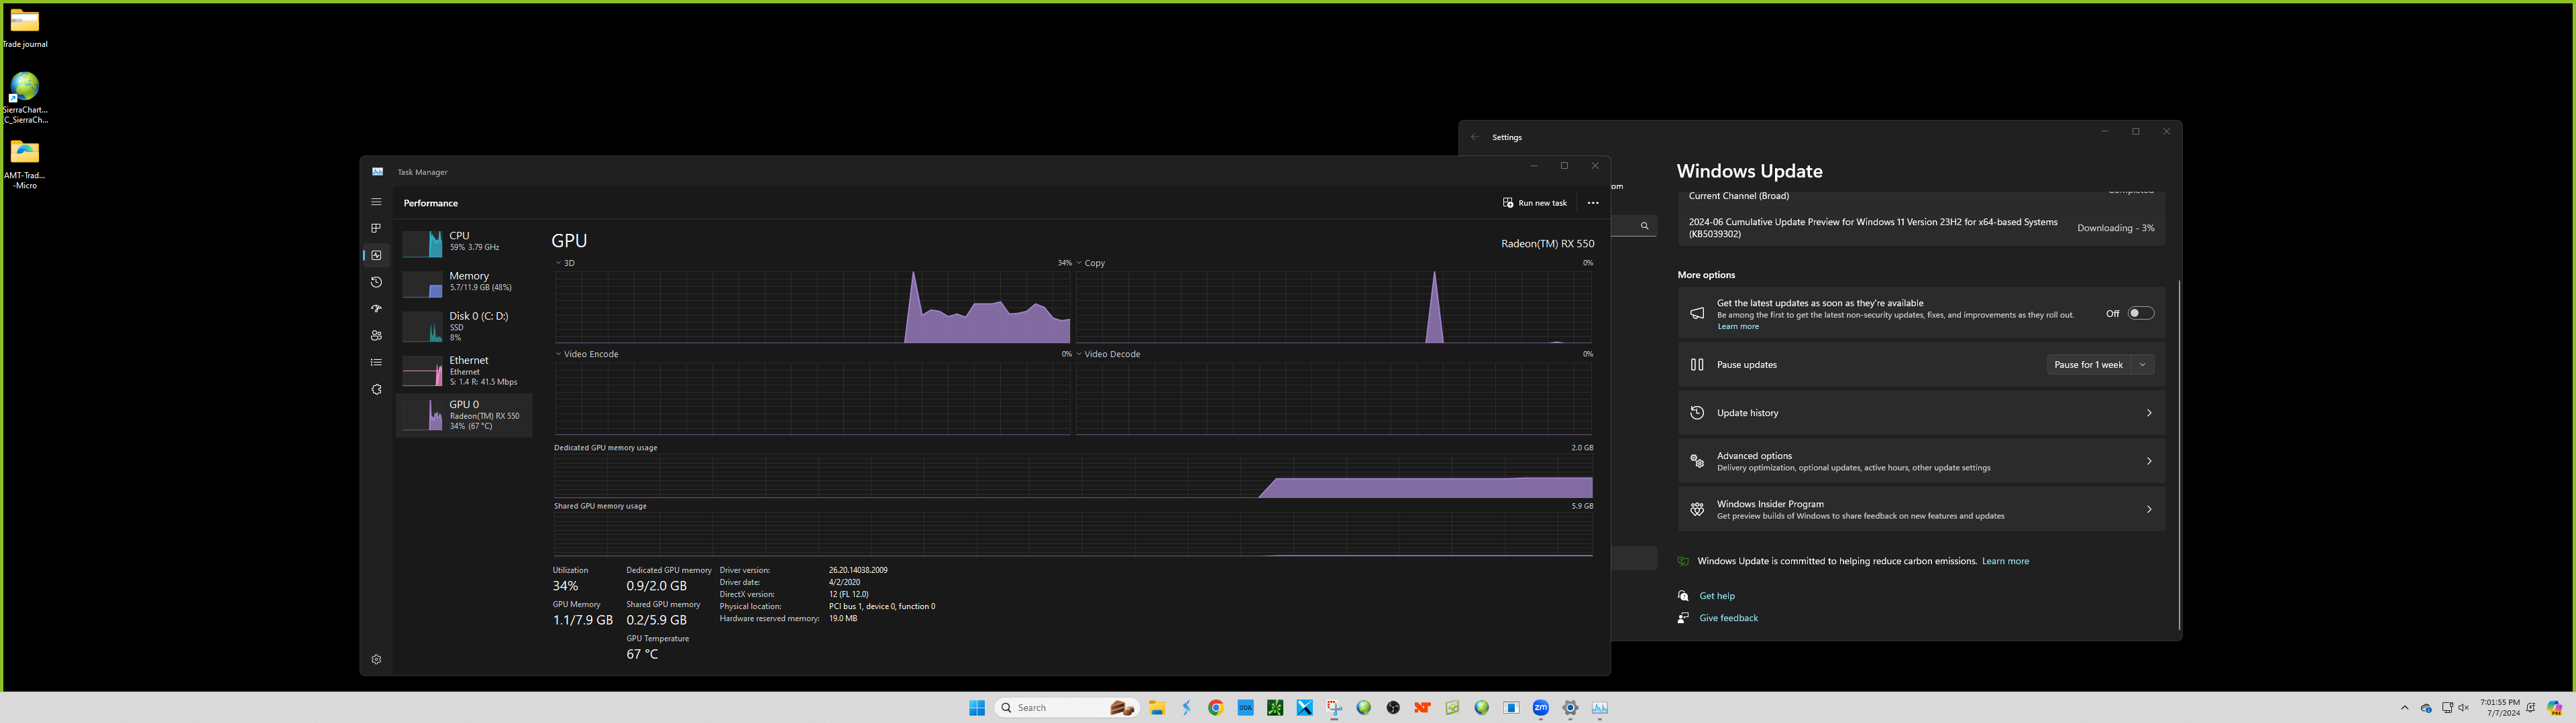Select Ethernet in the performance list
Viewport: 2576px width, 723px height.
[464, 371]
